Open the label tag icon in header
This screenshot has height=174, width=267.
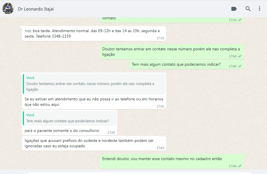point(234,9)
